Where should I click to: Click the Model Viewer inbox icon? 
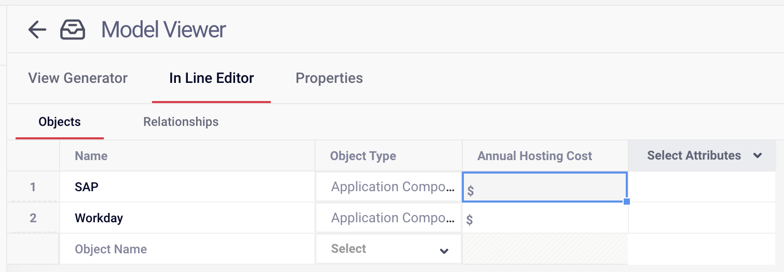[73, 30]
